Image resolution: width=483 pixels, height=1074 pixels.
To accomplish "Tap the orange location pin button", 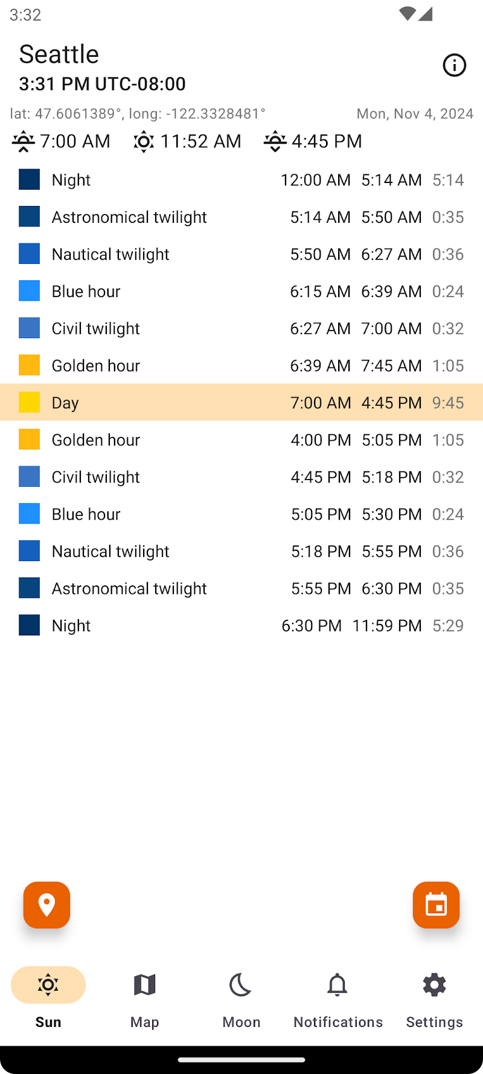I will tap(47, 905).
